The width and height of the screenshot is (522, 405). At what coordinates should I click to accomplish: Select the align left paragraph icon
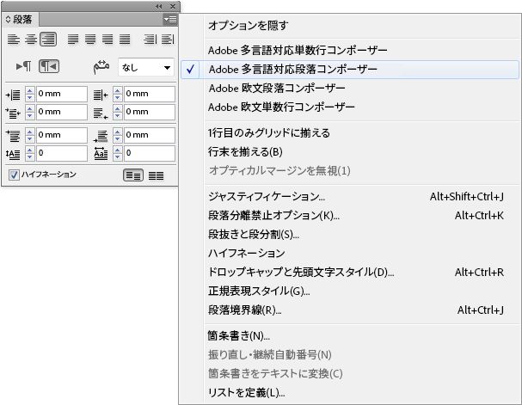tap(13, 40)
